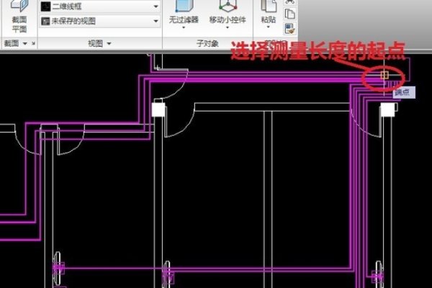Open the 未保存的视图 view dropdown
Image resolution: width=432 pixels, height=288 pixels.
pos(99,22)
